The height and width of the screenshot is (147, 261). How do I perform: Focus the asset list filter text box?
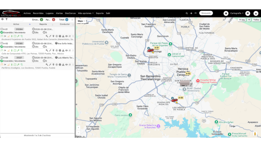click(x=17, y=20)
